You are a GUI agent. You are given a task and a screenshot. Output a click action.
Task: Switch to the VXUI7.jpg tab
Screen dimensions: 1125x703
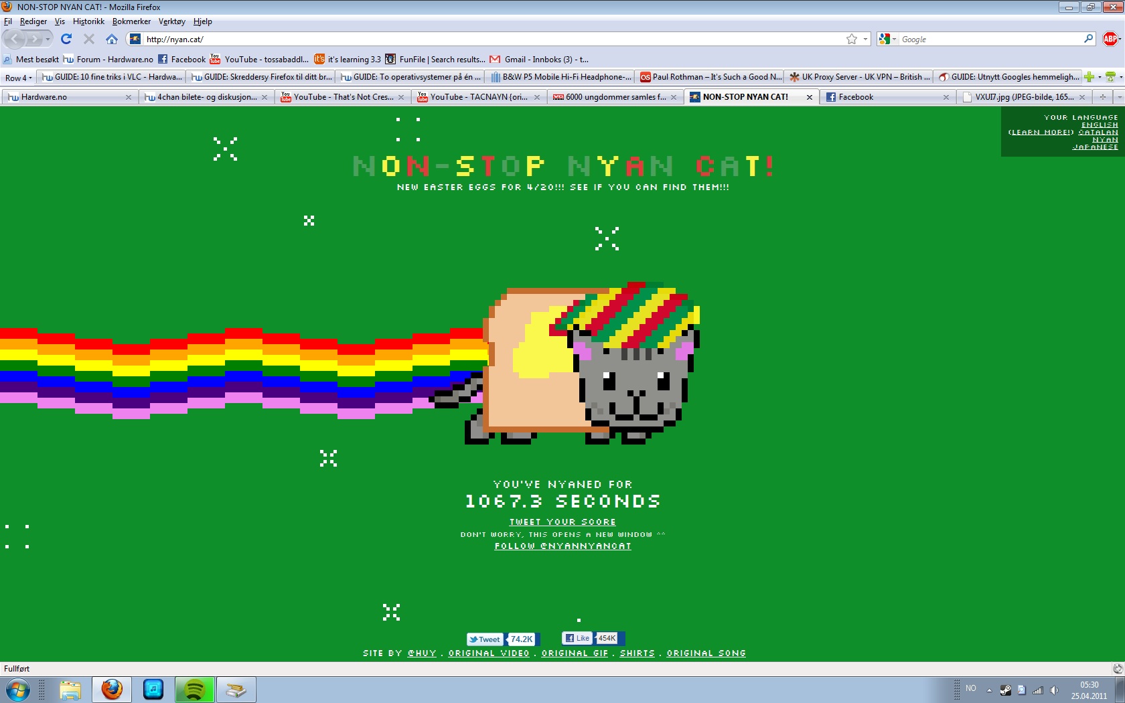coord(1023,97)
